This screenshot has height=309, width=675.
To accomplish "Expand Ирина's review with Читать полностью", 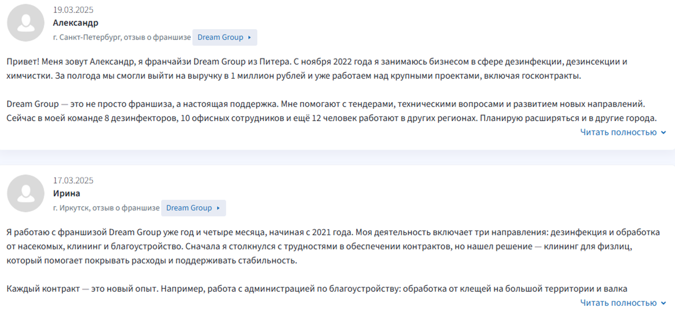I will click(623, 303).
